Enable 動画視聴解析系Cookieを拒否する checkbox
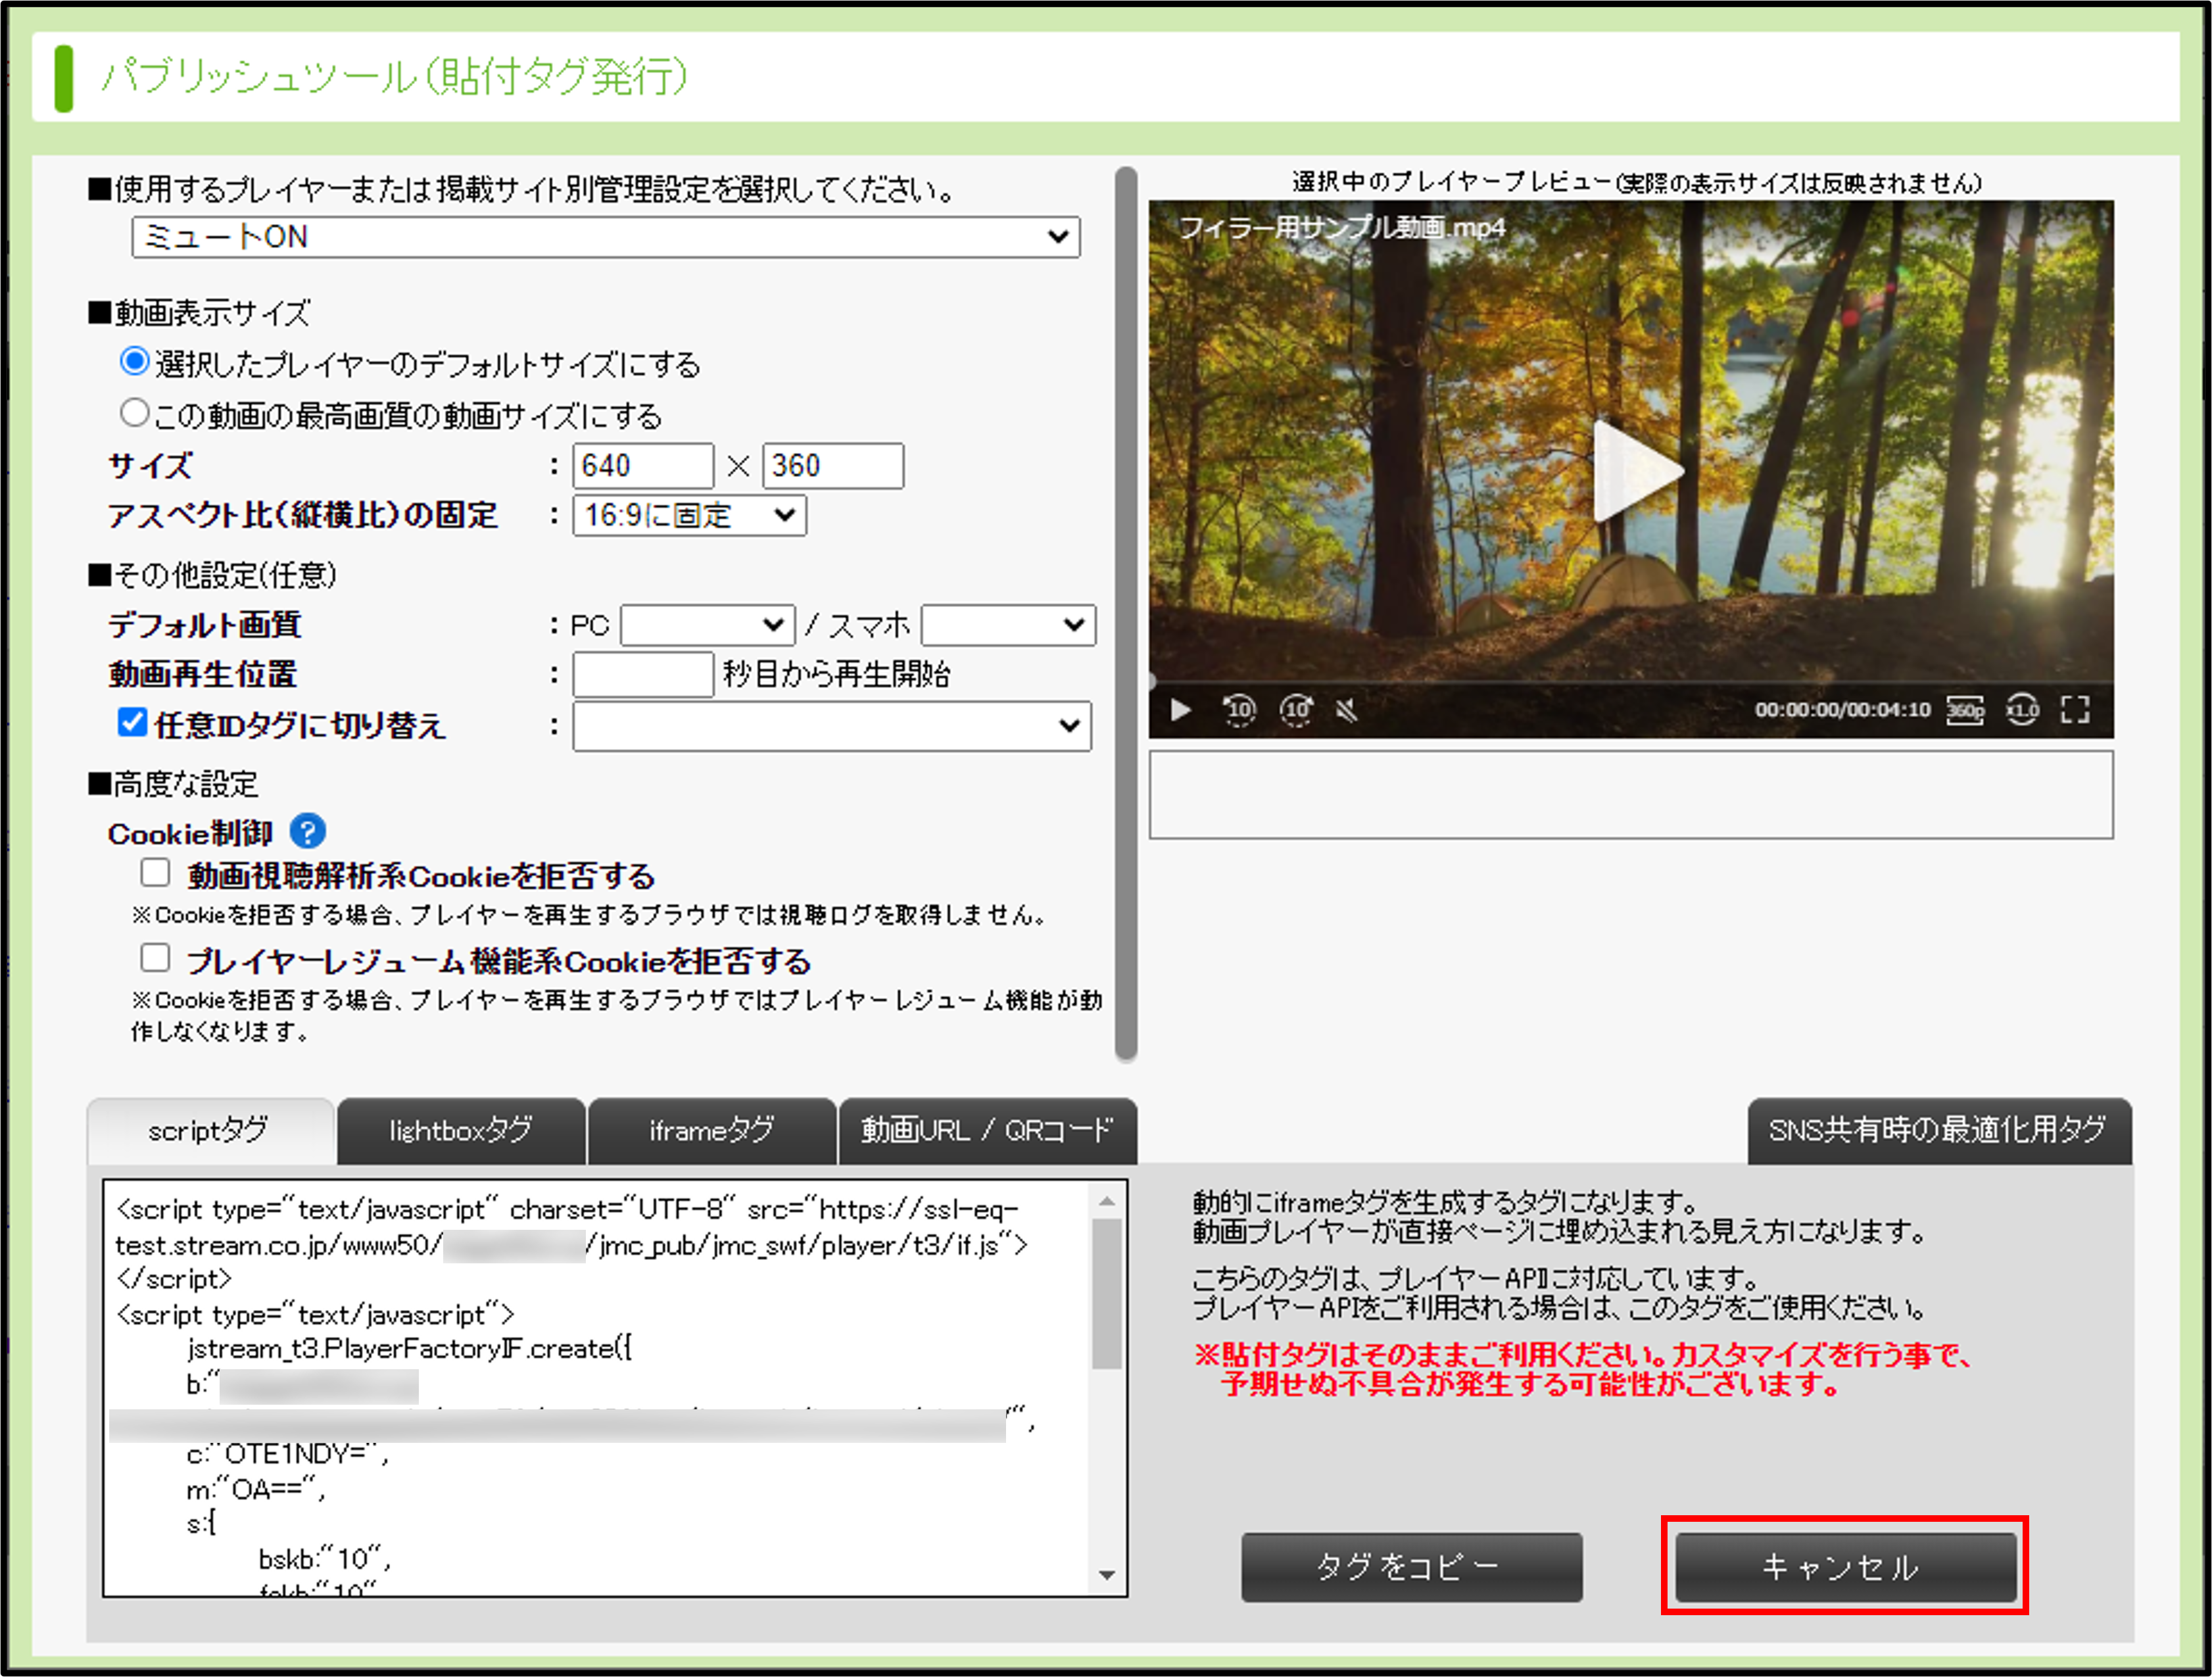 pos(155,873)
